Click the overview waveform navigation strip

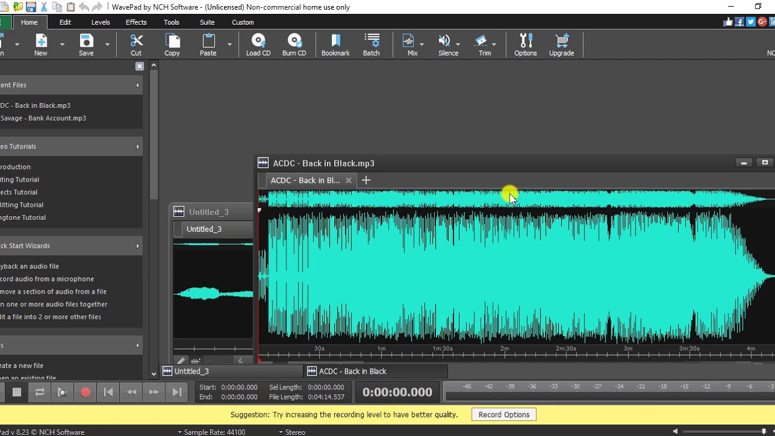point(516,199)
